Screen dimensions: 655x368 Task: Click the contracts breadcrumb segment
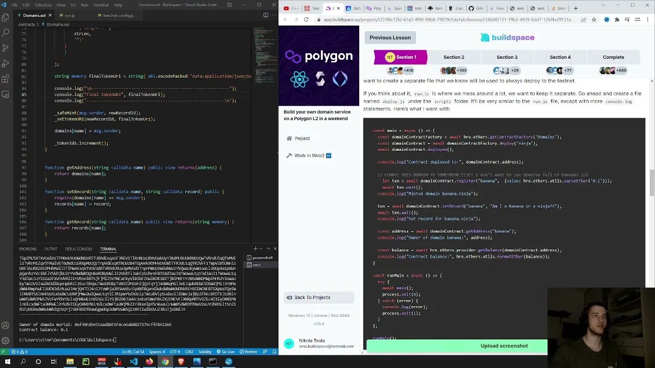click(27, 24)
